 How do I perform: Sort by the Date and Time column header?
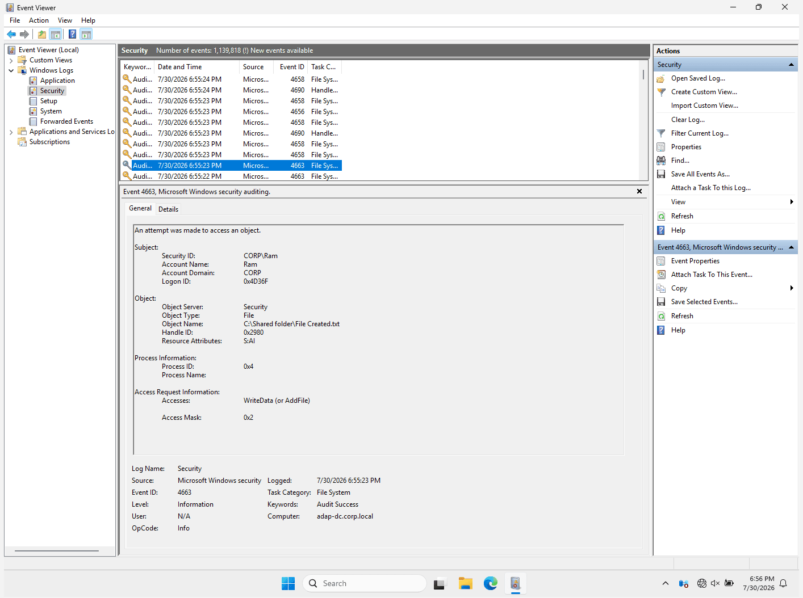(x=197, y=67)
